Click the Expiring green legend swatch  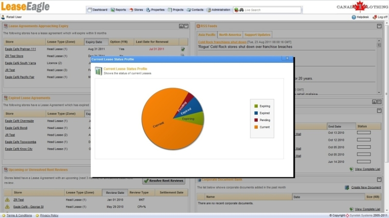(256, 106)
